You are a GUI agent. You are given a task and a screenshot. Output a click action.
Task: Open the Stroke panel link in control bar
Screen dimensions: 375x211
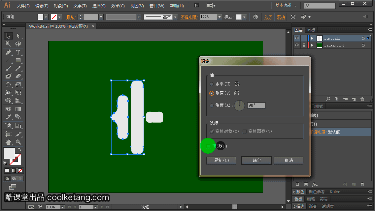click(71, 17)
